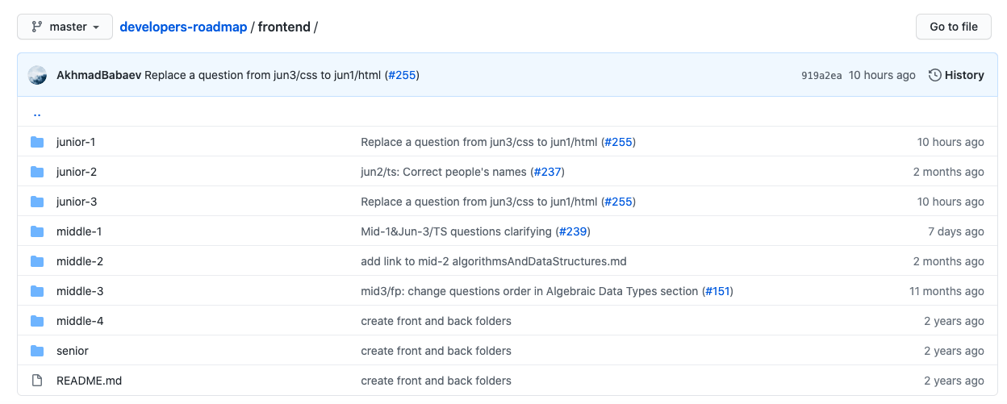
Task: Click the README.md file icon
Action: (x=37, y=381)
